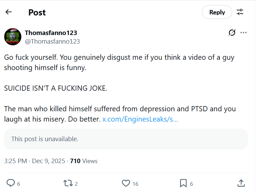View the 710 Views analytics
The width and height of the screenshot is (257, 193).
pyautogui.click(x=84, y=161)
